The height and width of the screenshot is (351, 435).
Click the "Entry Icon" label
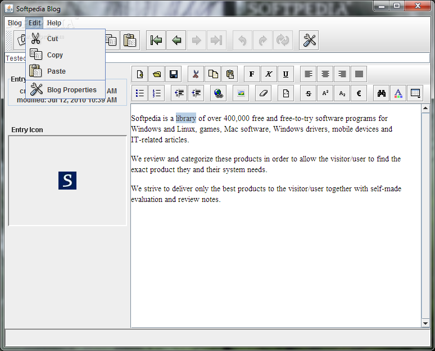tap(27, 130)
